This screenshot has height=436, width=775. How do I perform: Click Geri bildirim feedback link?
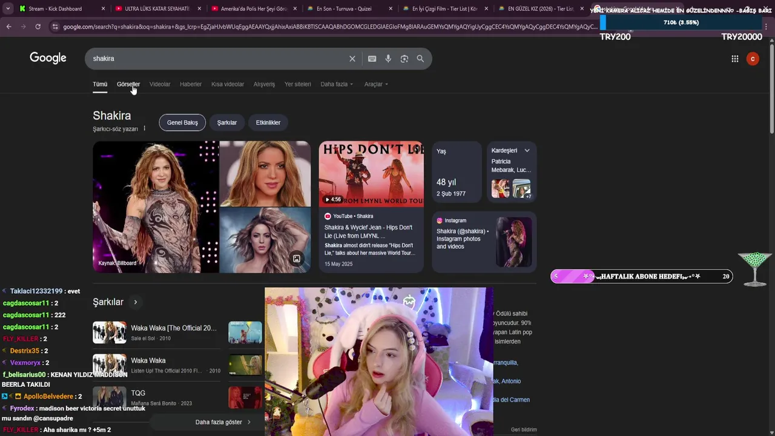coord(524,429)
